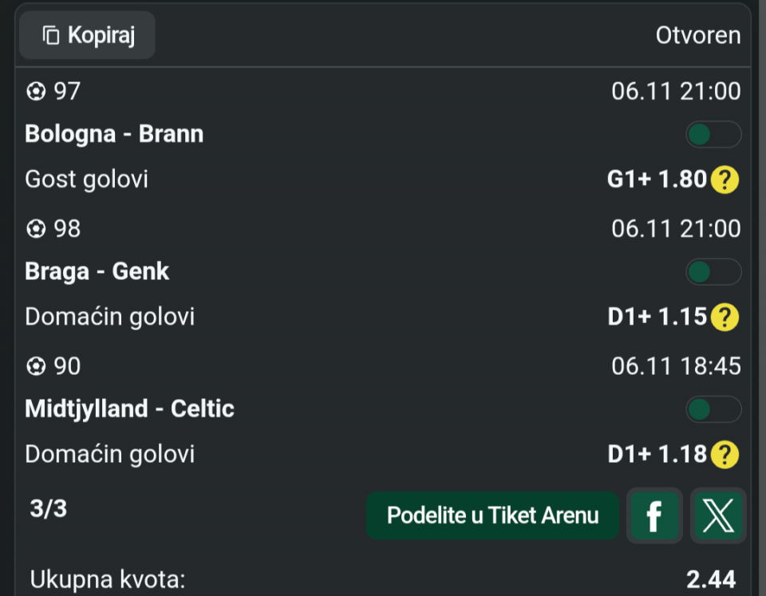
Task: Share the ticket on X
Action: 718,515
